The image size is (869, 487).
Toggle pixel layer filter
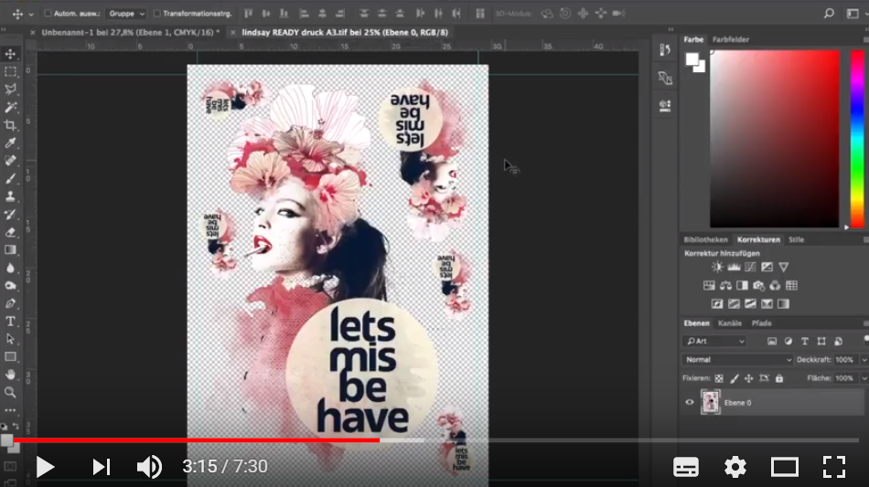[772, 342]
